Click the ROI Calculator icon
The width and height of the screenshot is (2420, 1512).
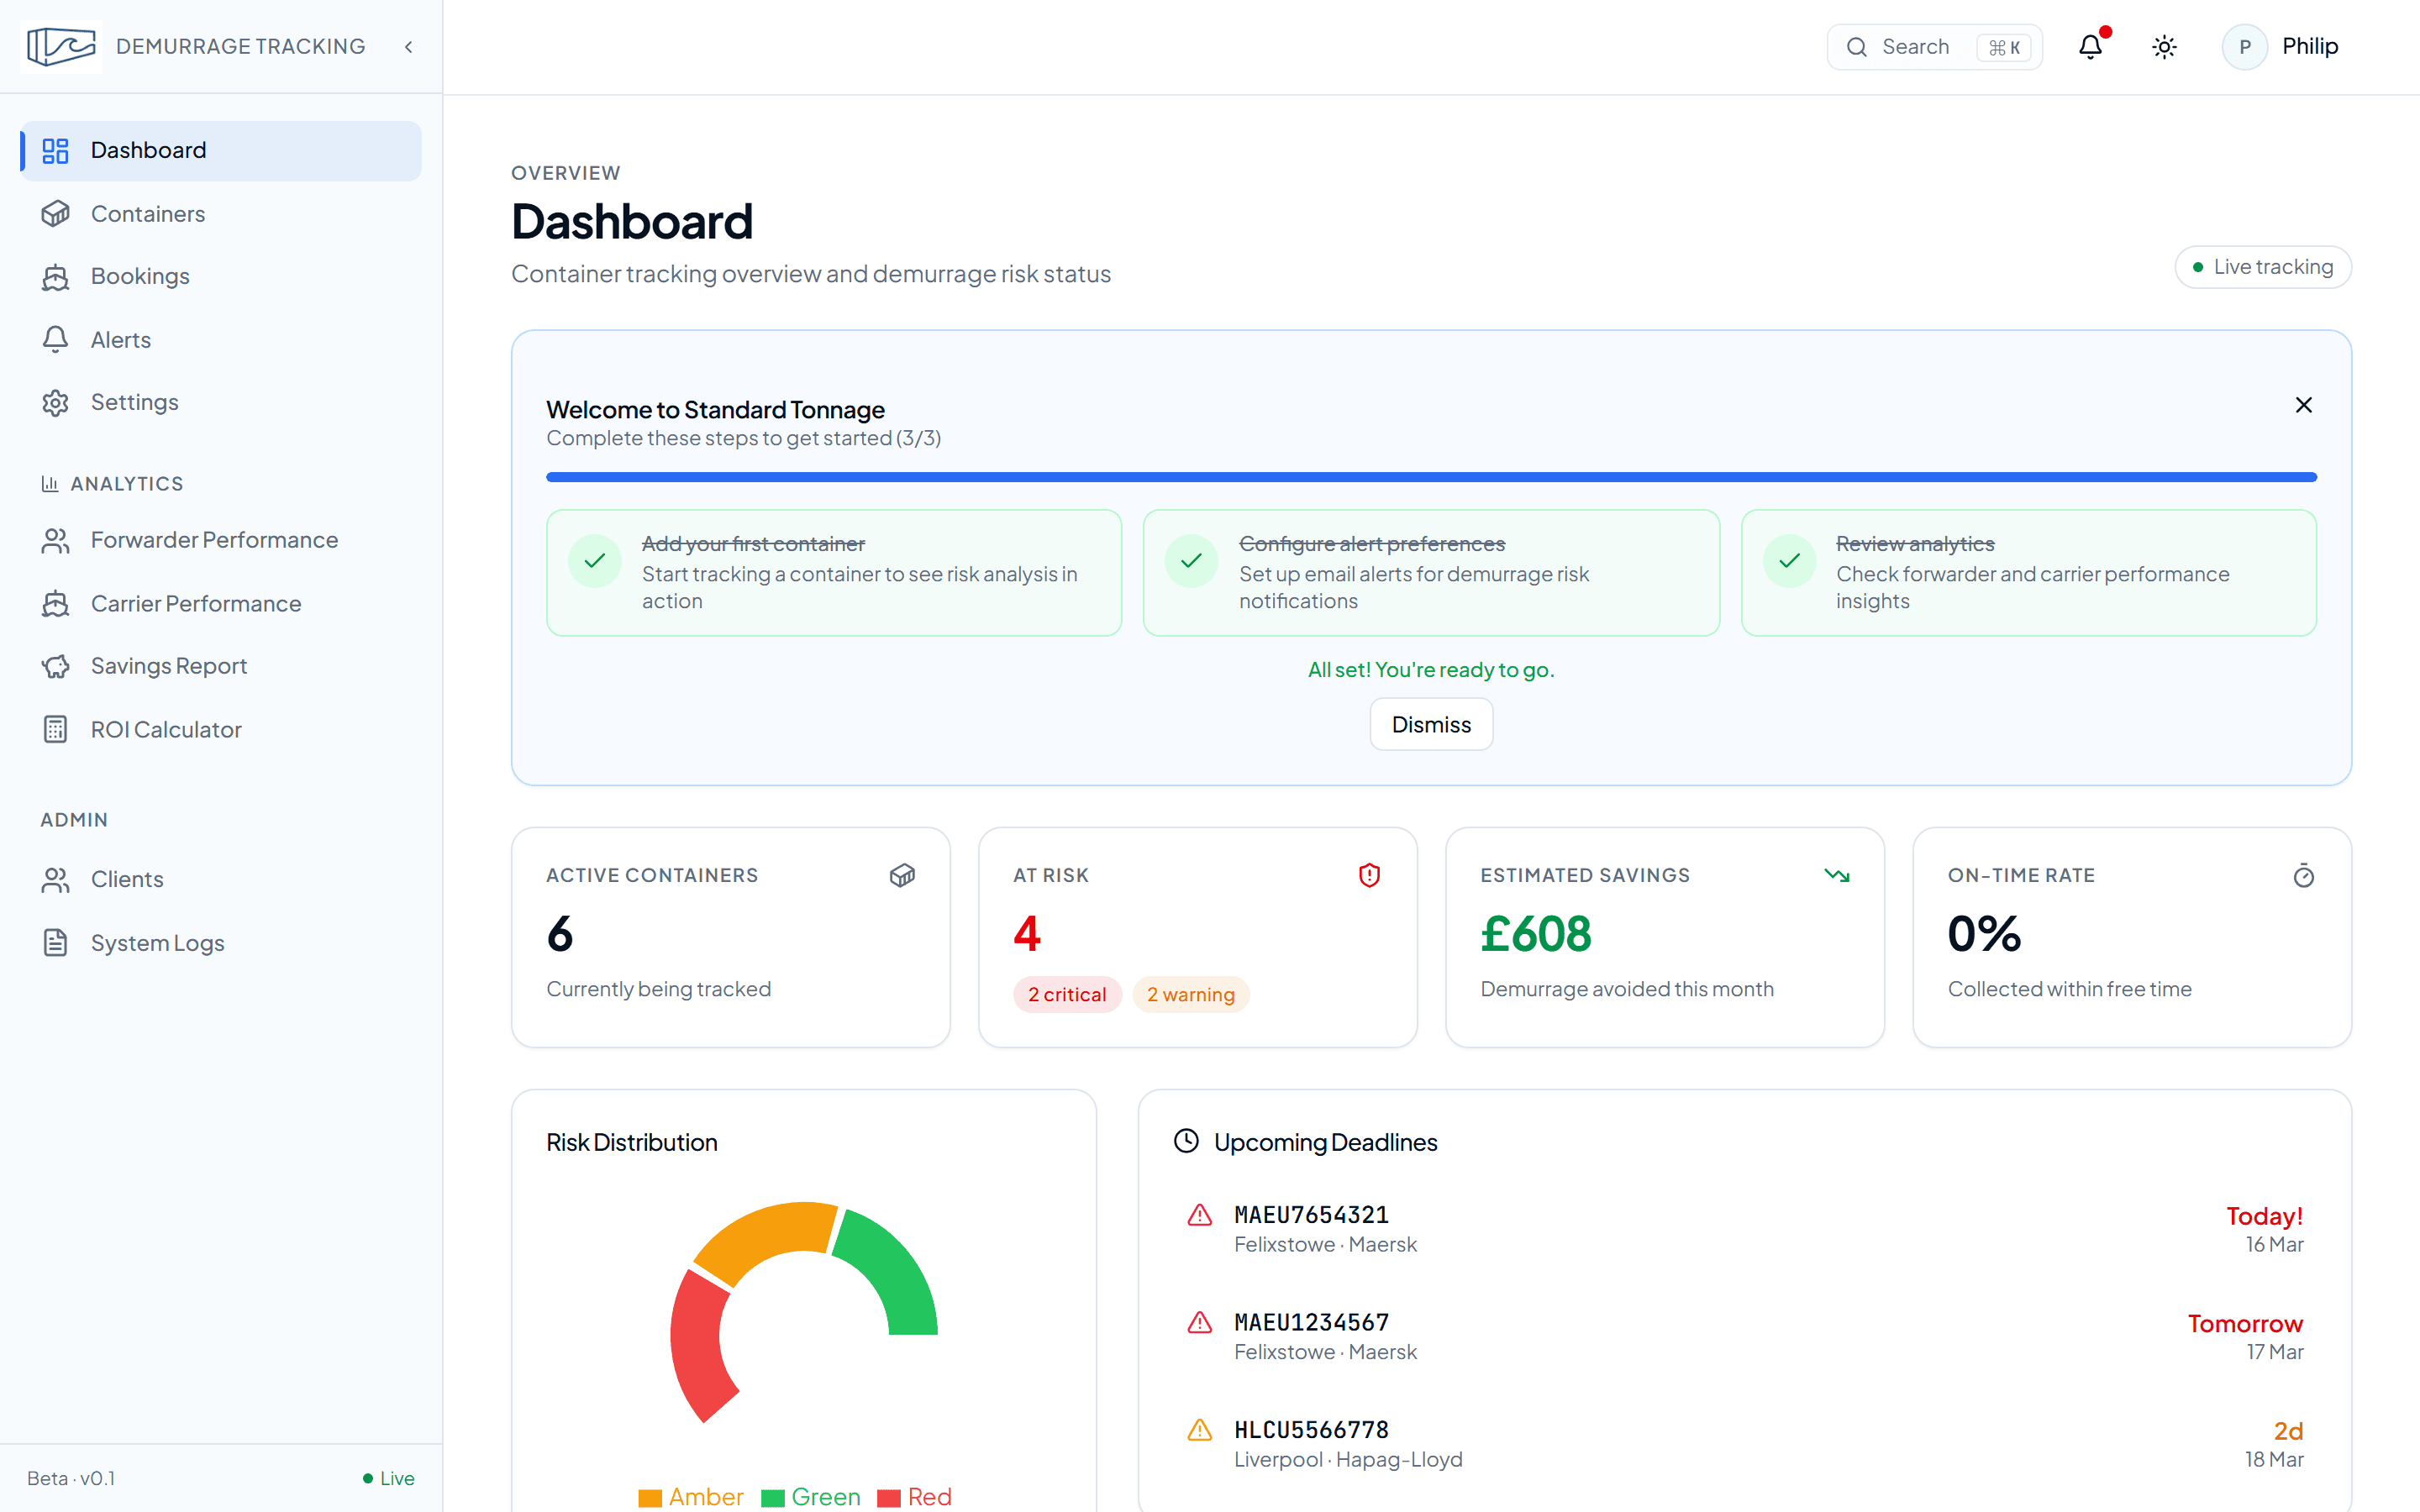pos(56,729)
